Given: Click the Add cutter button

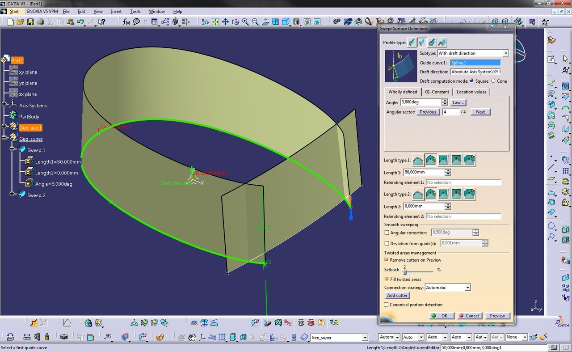Looking at the screenshot, I should tap(397, 295).
